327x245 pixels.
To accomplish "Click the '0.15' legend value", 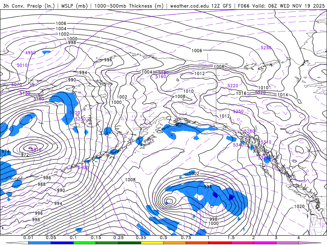I will point(96,238).
